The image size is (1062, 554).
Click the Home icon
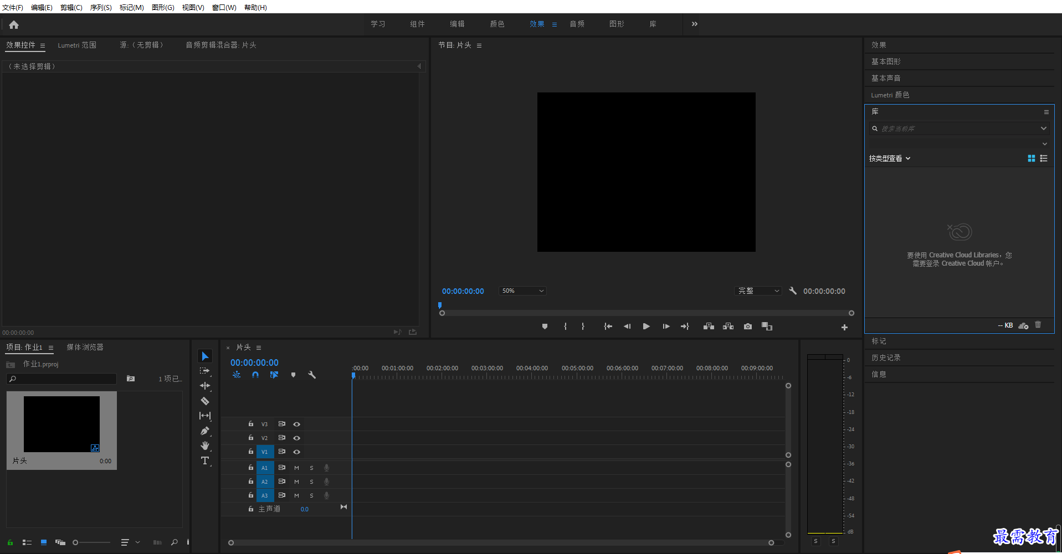[x=14, y=24]
